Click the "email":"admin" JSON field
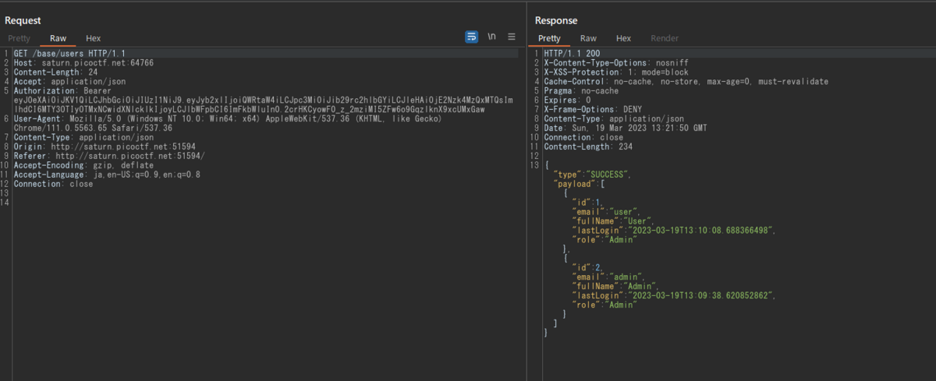Image resolution: width=936 pixels, height=381 pixels. [608, 277]
